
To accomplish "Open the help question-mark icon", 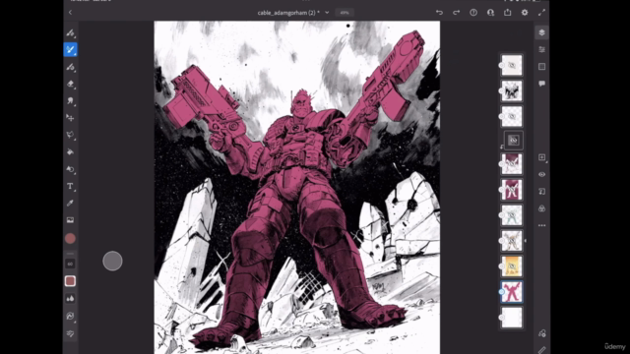I will click(473, 13).
